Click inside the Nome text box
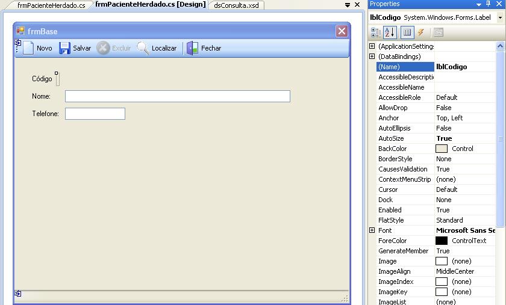The image size is (506, 305). click(x=177, y=96)
